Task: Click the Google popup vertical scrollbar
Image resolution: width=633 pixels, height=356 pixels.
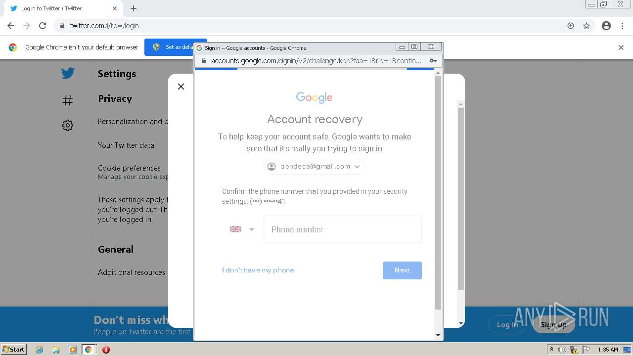Action: coord(438,193)
